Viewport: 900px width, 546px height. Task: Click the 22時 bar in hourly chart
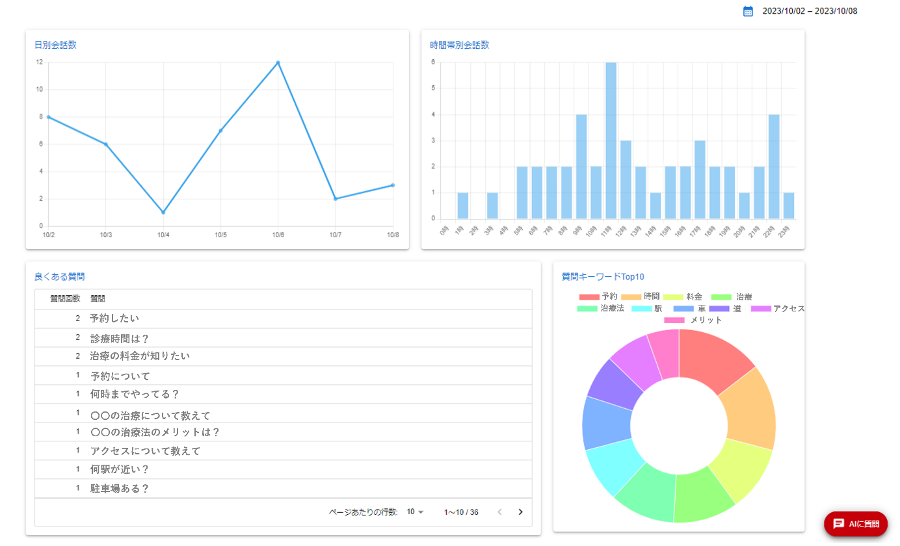774,166
